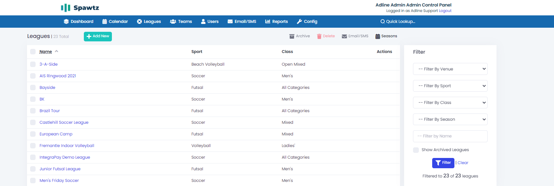The height and width of the screenshot is (186, 554).
Task: Open Castlehill Soccer League
Action: 64,122
